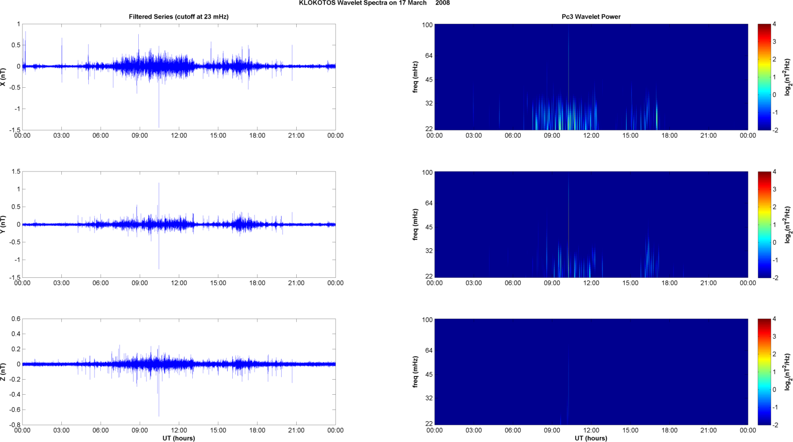Click "freq (mHz)" label of the middle spectrogram
The width and height of the screenshot is (793, 442).
[416, 224]
